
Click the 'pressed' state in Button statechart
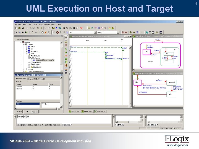coord(172,83)
